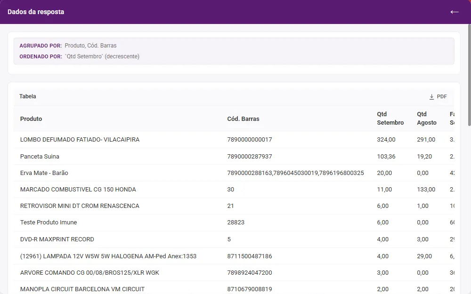Viewport: 471px width, 294px height.
Task: Click the 19,20 Qtd Agosto value
Action: [424, 156]
